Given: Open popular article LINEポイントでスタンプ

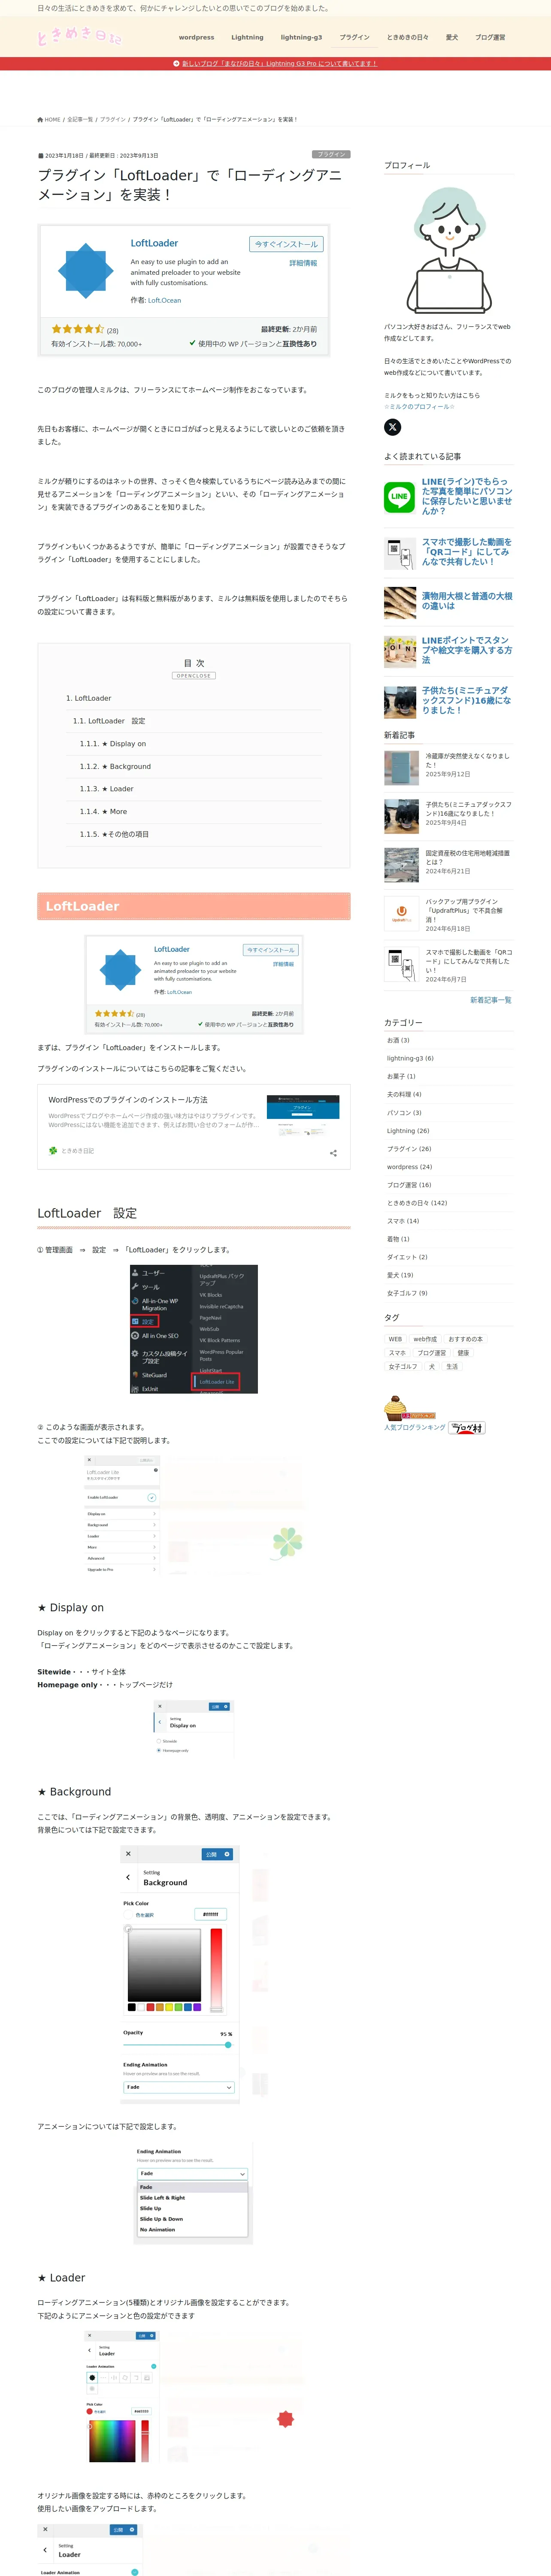Looking at the screenshot, I should [x=467, y=650].
